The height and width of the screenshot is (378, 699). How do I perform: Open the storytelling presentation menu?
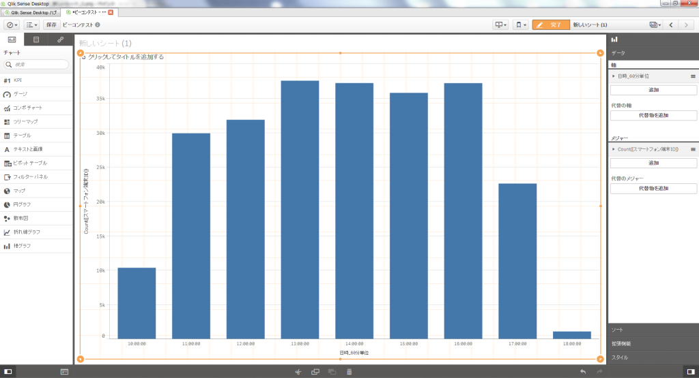(502, 25)
